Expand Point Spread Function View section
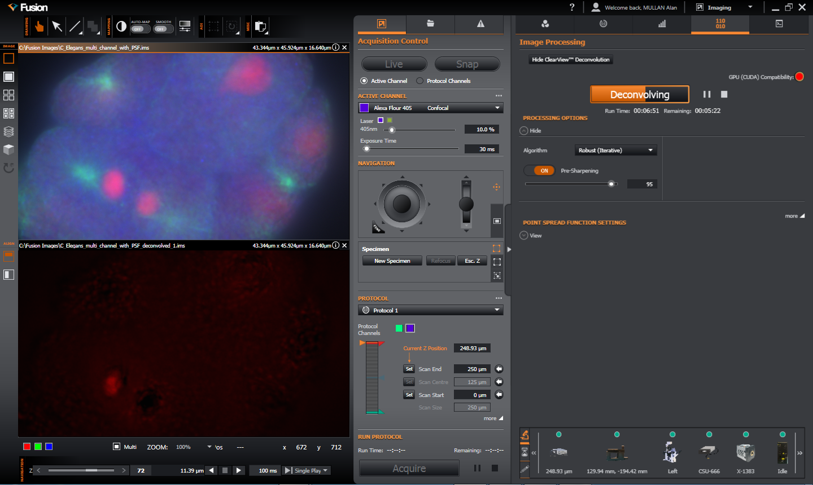 (x=524, y=236)
